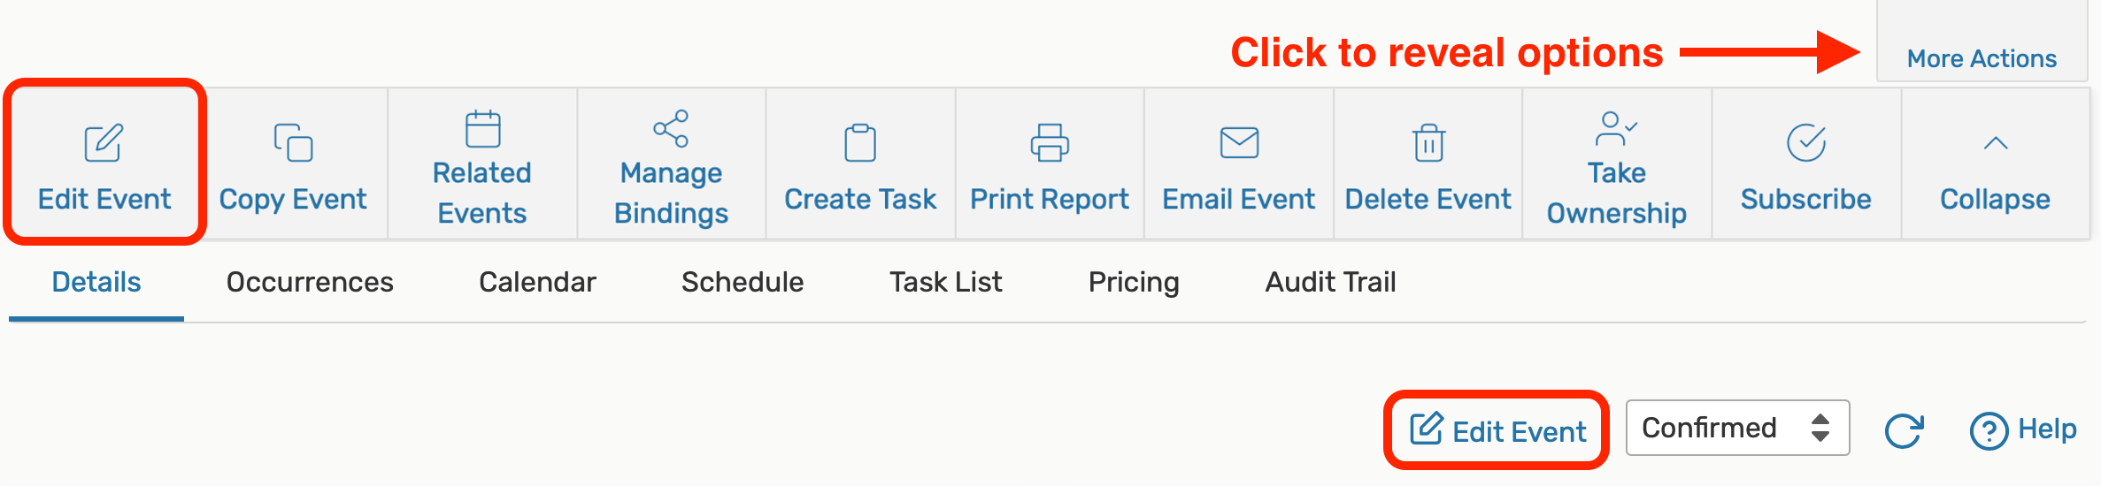Image resolution: width=2101 pixels, height=486 pixels.
Task: Click the Create Task clipboard icon
Action: 860,143
